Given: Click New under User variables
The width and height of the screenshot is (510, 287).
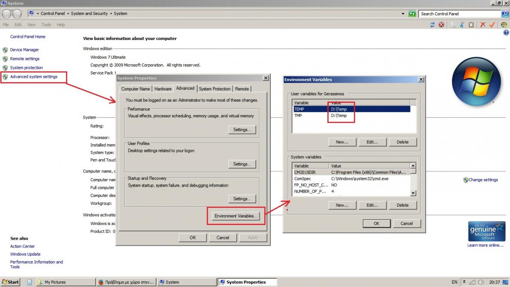Looking at the screenshot, I should (x=342, y=142).
